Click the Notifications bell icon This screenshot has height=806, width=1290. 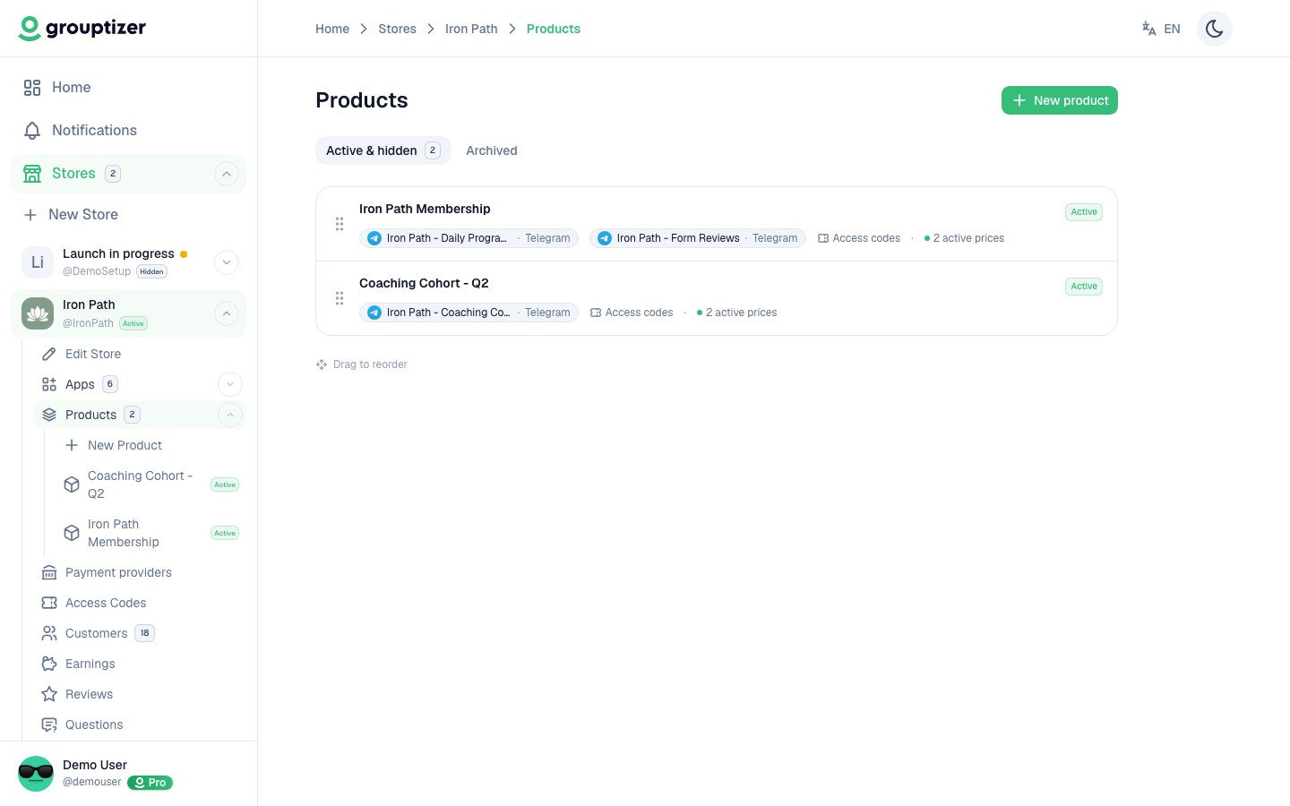(32, 130)
